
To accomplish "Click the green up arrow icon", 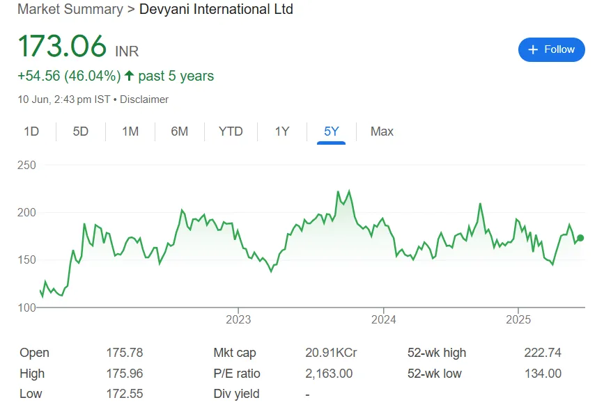I will [x=129, y=75].
